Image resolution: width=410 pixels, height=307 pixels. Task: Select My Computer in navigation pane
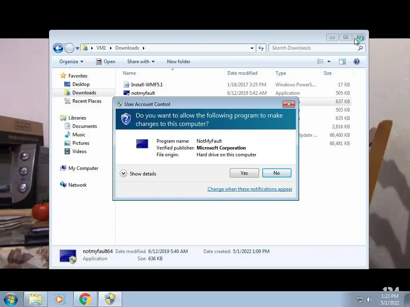pyautogui.click(x=83, y=168)
